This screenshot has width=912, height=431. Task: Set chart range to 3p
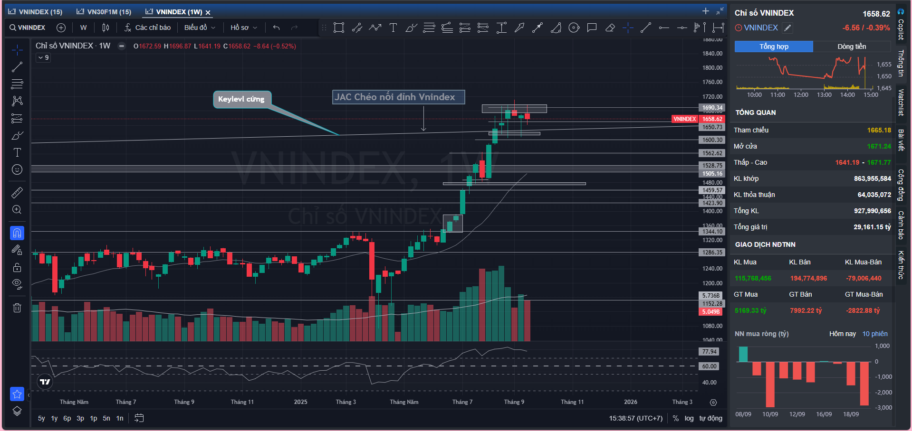click(x=80, y=418)
